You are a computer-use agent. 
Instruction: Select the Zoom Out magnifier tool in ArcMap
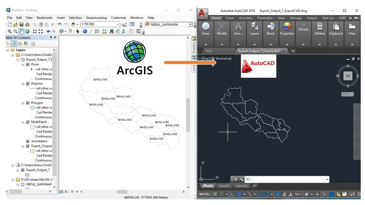15,31
